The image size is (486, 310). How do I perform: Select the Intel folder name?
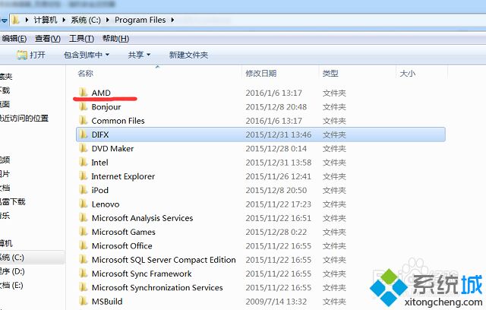coord(99,163)
